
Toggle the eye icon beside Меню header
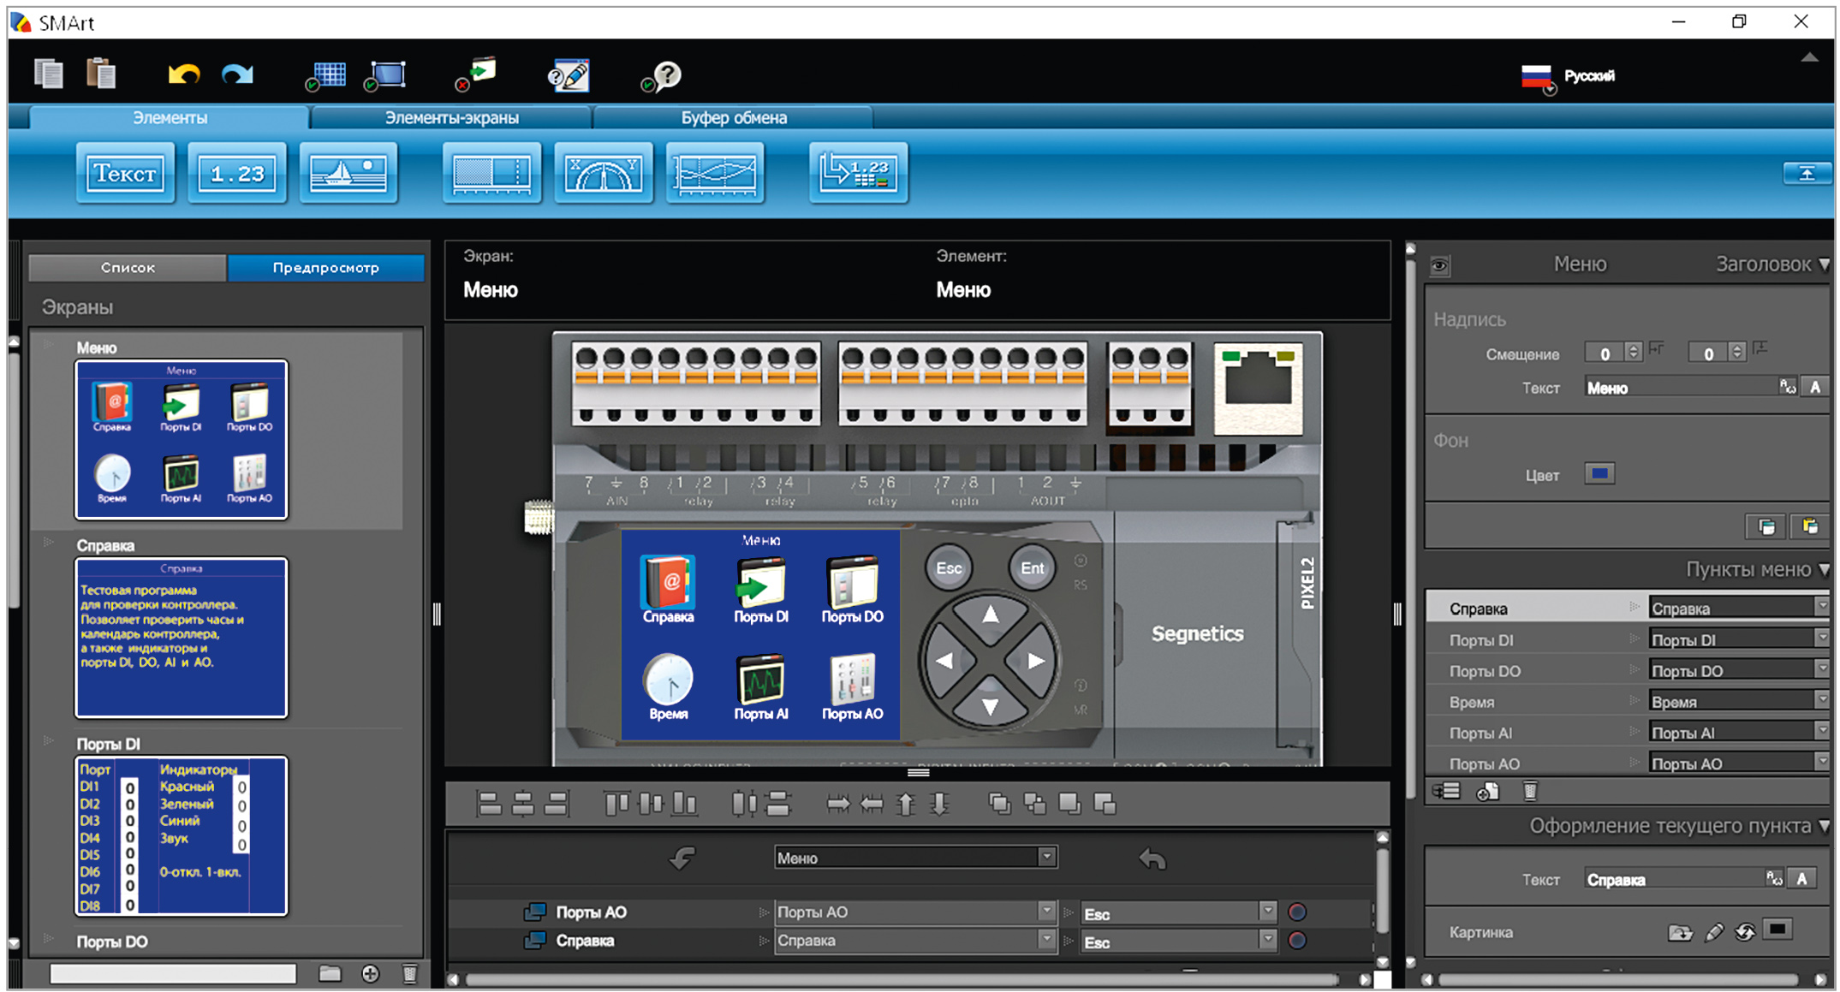(1440, 265)
